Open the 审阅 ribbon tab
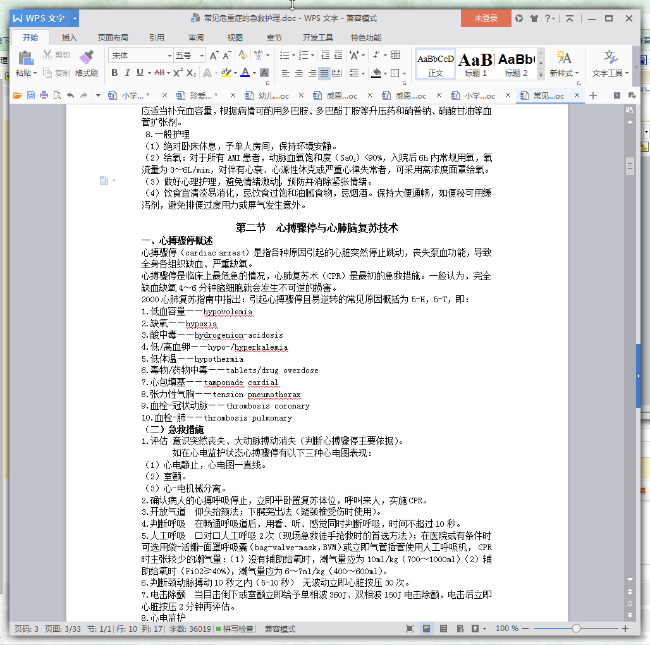This screenshot has width=650, height=645. pos(195,38)
